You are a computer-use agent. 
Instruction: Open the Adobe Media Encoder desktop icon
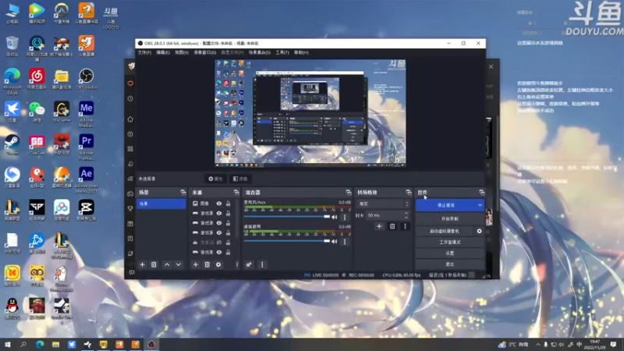[87, 115]
